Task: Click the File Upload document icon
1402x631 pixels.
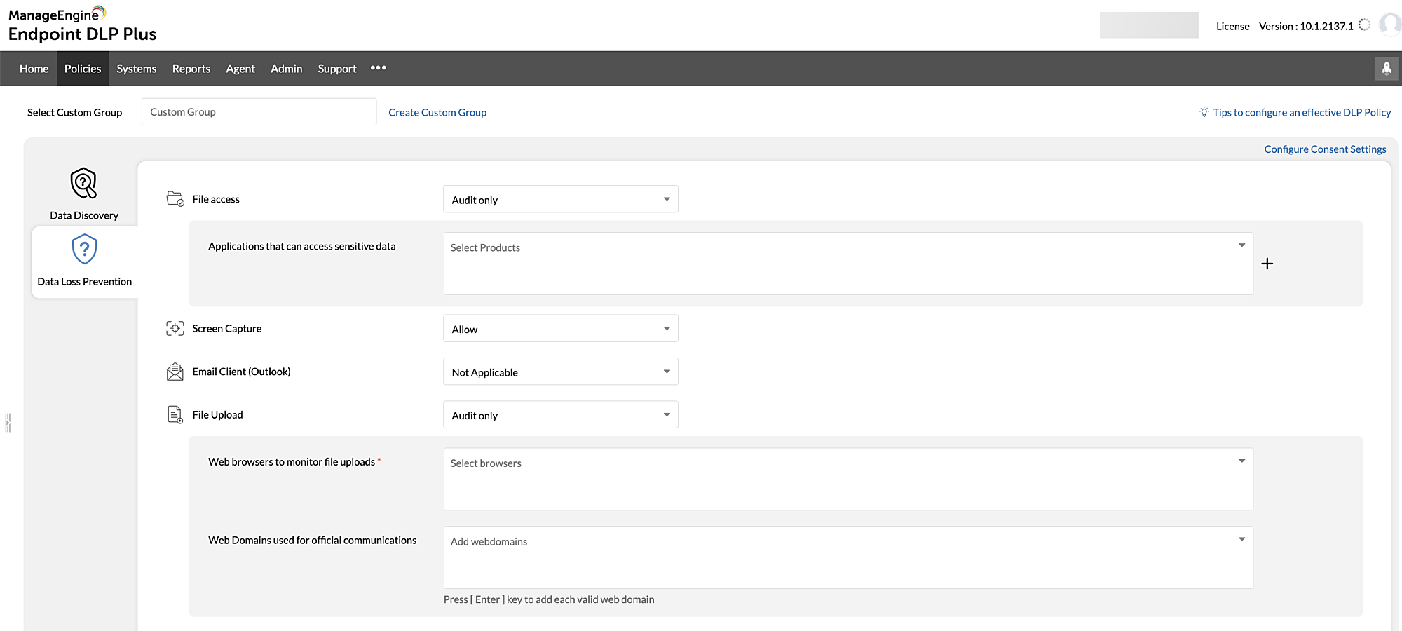Action: coord(175,414)
